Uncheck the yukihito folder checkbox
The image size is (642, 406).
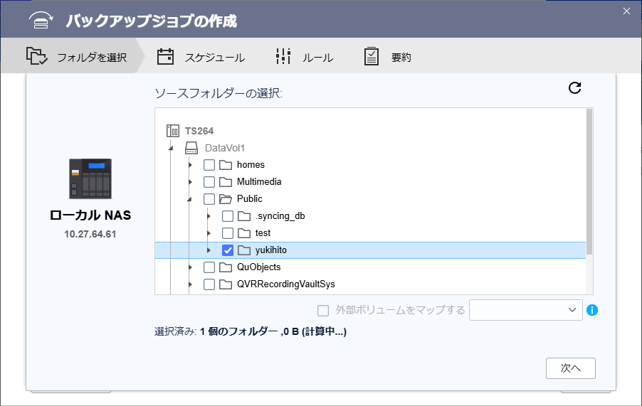(228, 250)
